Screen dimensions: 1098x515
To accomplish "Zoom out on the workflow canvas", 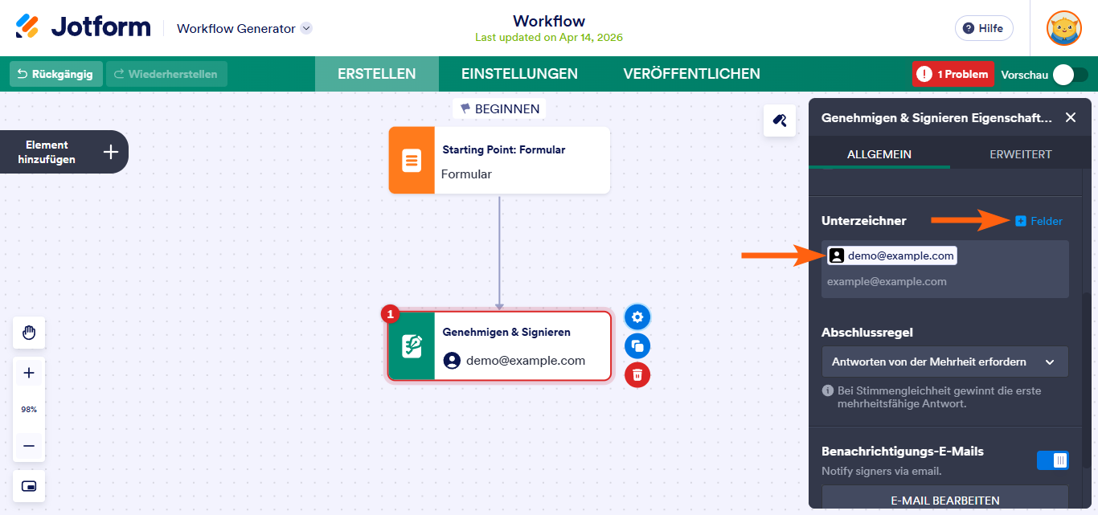I will point(28,446).
